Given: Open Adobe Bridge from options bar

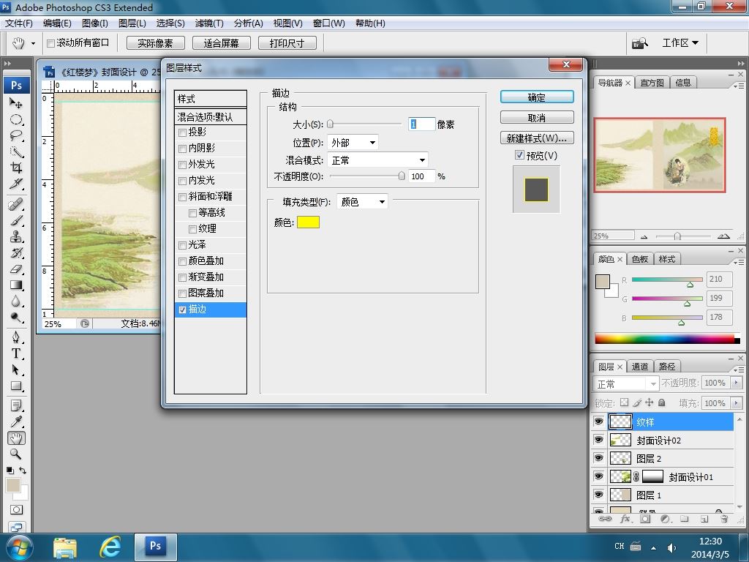Looking at the screenshot, I should tap(640, 43).
